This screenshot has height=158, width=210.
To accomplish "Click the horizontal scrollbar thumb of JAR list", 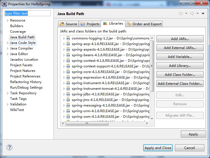I will point(87,123).
